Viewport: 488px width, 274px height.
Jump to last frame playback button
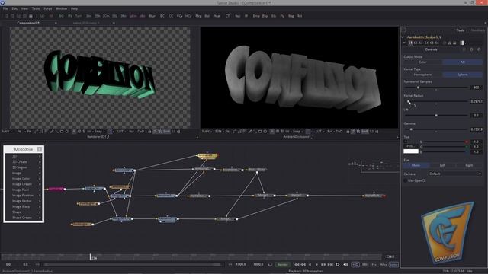coord(330,264)
